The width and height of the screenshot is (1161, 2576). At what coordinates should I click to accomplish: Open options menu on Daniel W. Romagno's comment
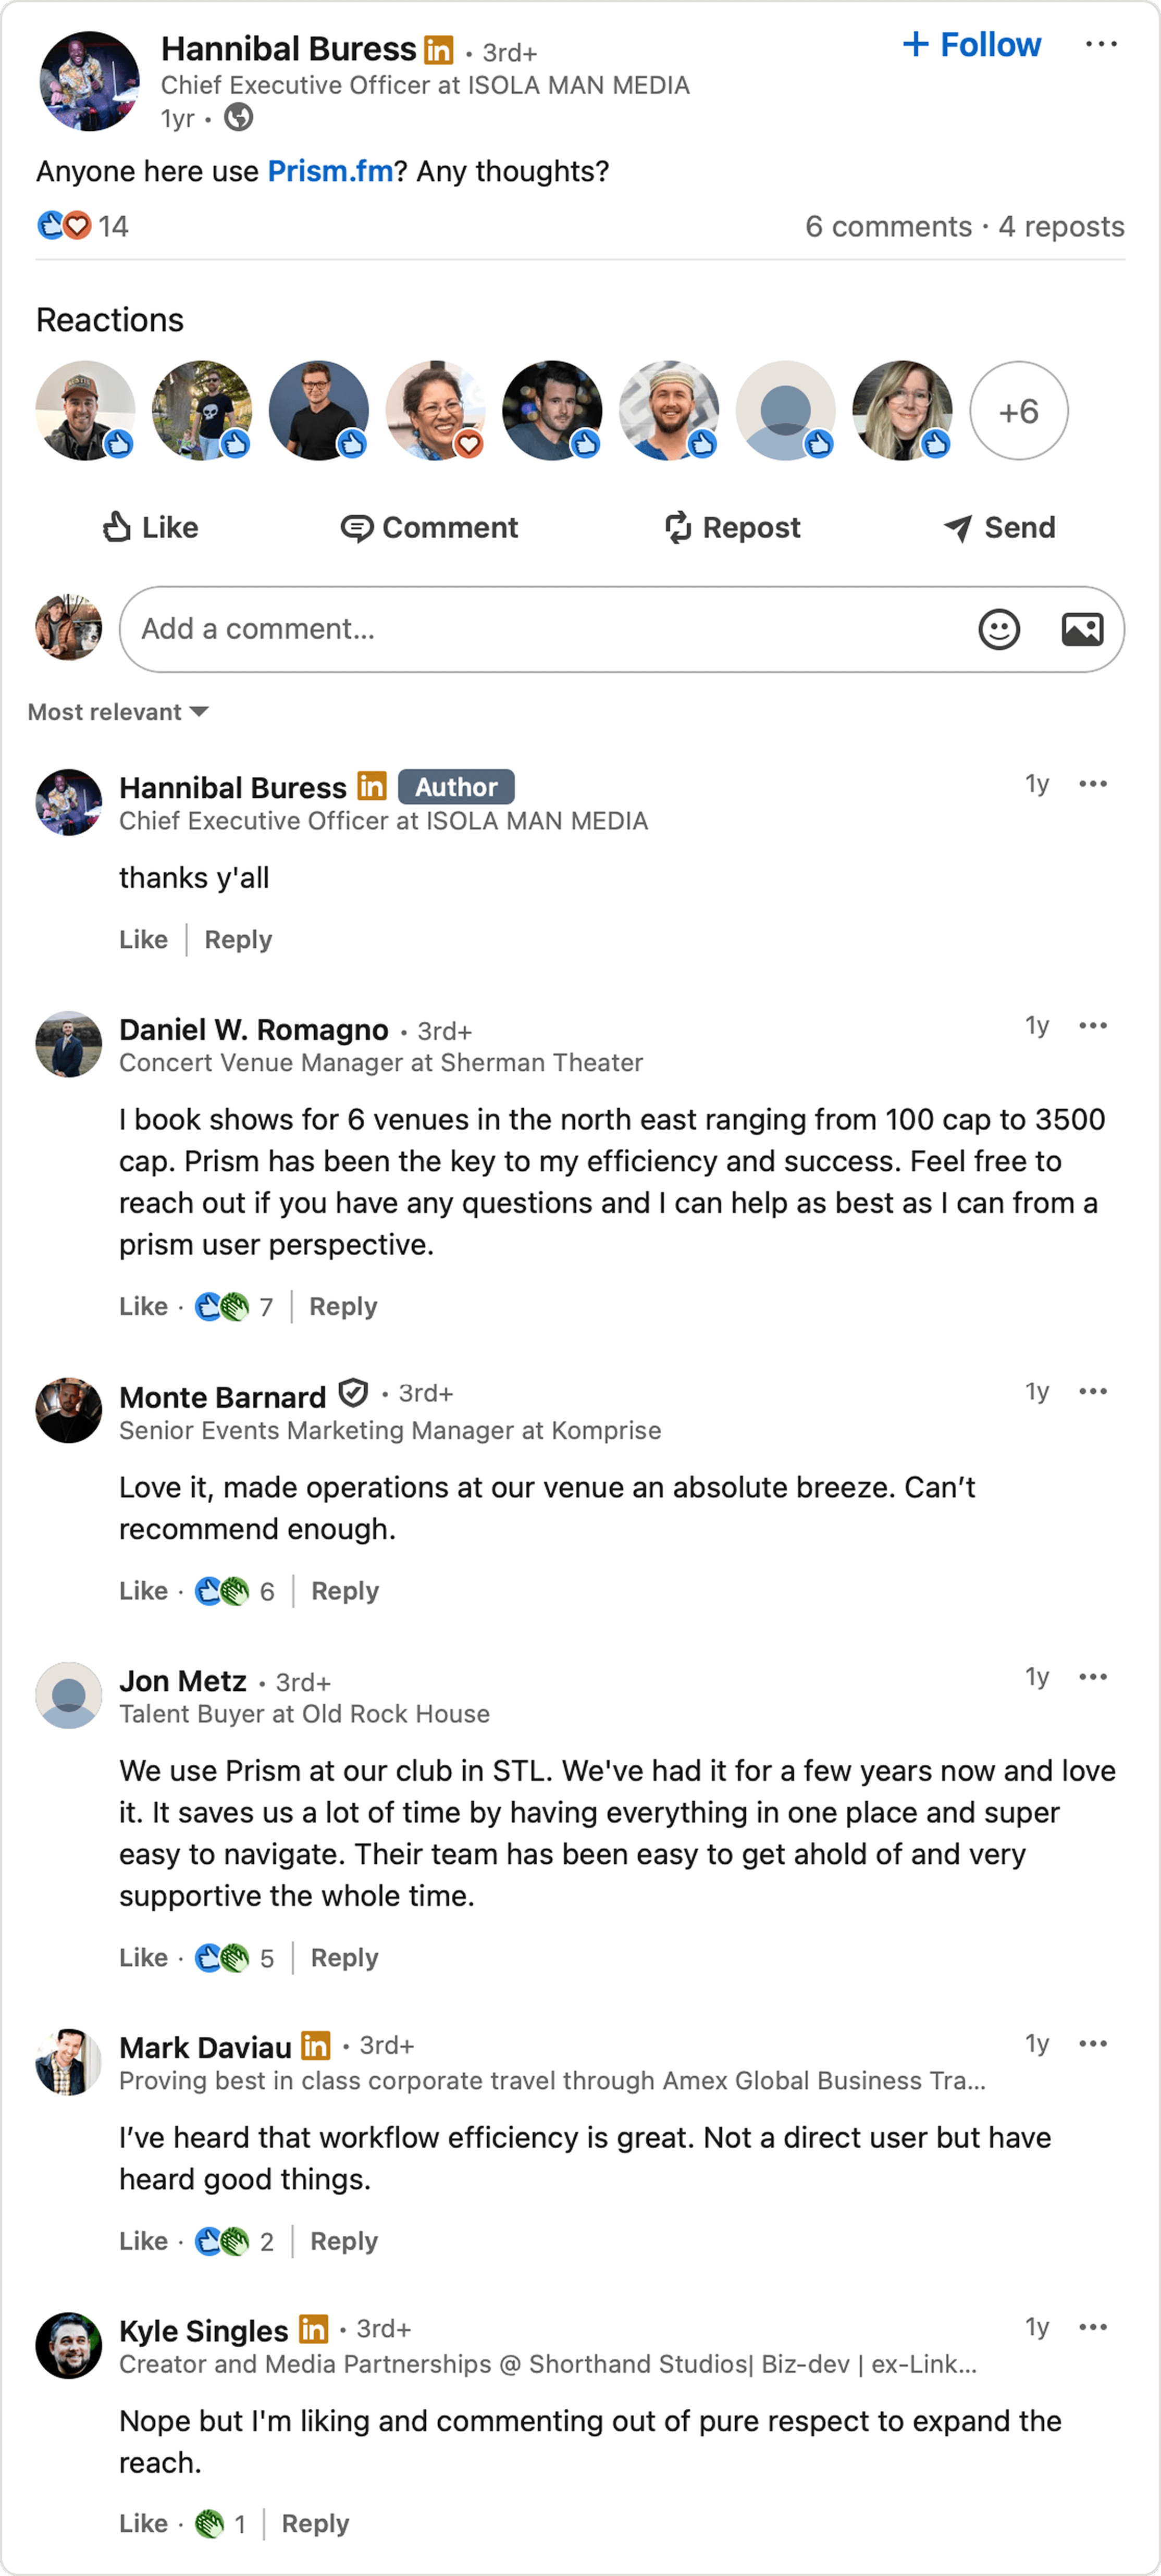(x=1093, y=1024)
